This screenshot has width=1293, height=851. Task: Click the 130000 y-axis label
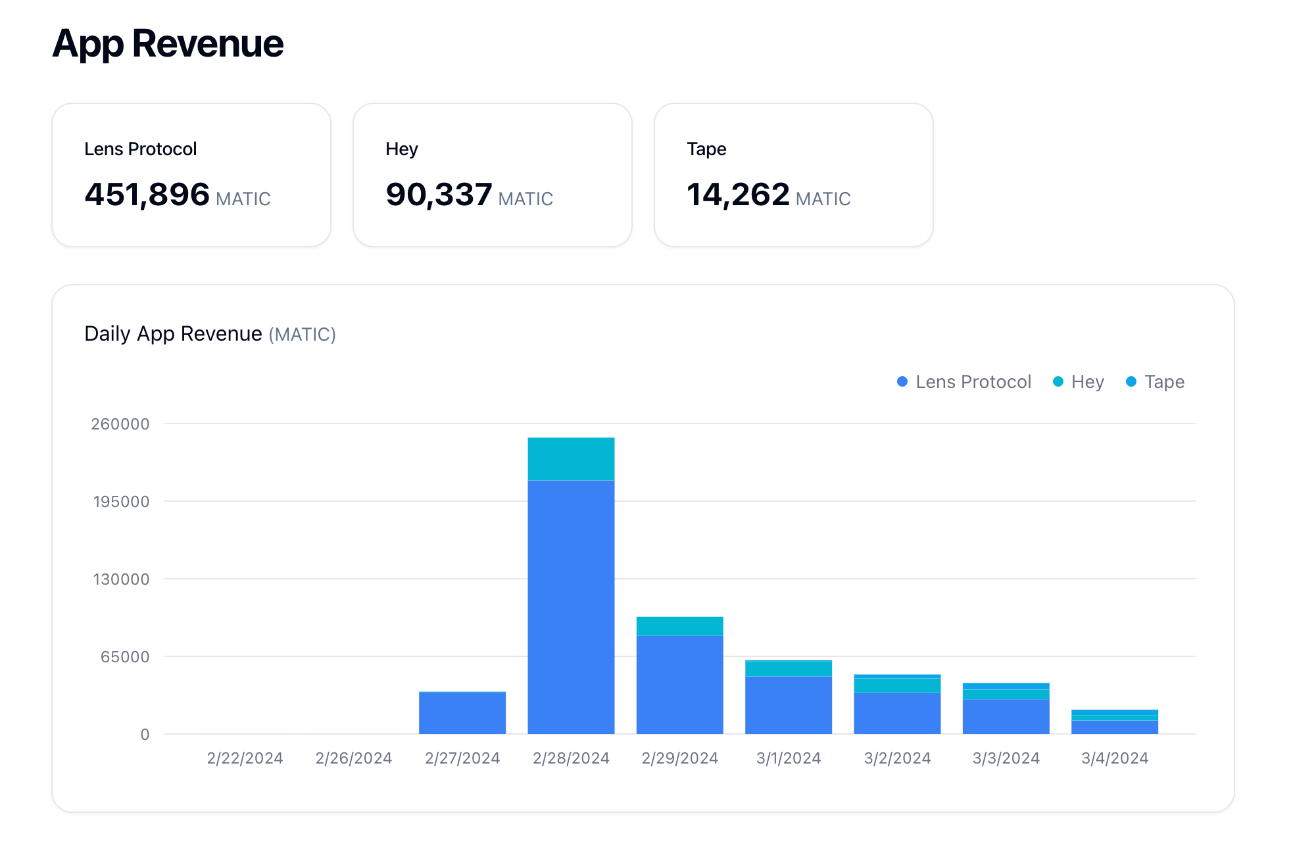coord(121,579)
